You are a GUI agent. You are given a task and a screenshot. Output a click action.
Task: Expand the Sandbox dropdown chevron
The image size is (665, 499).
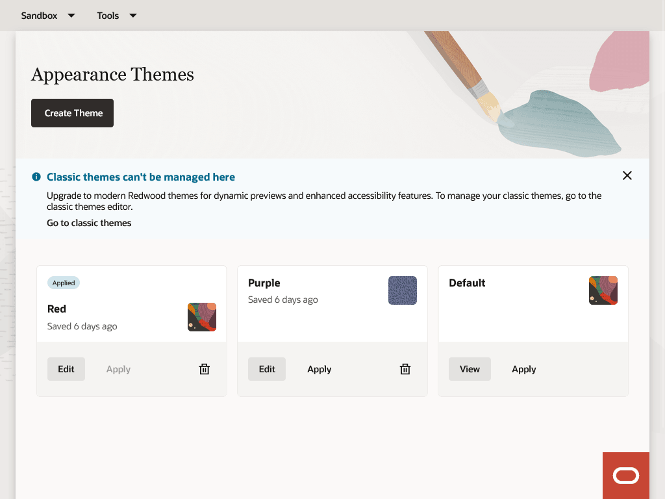point(71,15)
